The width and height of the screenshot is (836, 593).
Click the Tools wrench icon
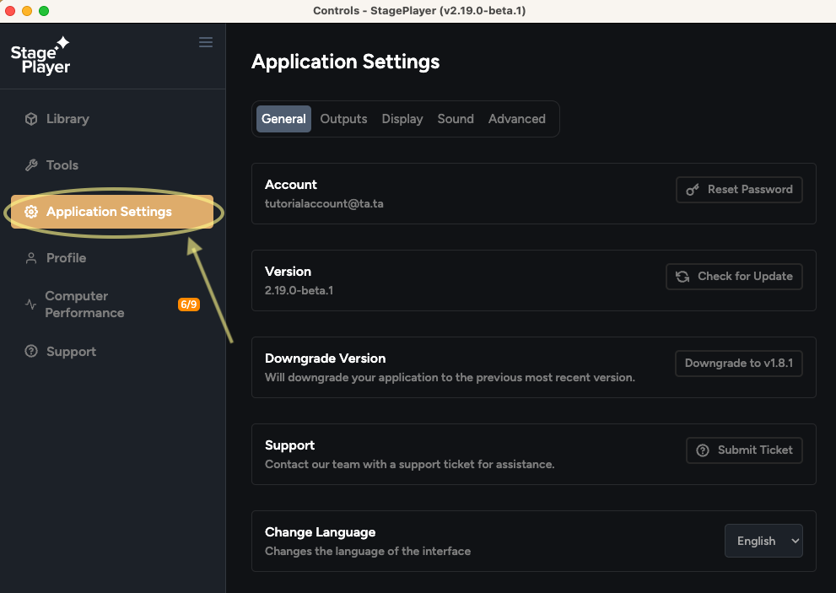click(x=31, y=165)
